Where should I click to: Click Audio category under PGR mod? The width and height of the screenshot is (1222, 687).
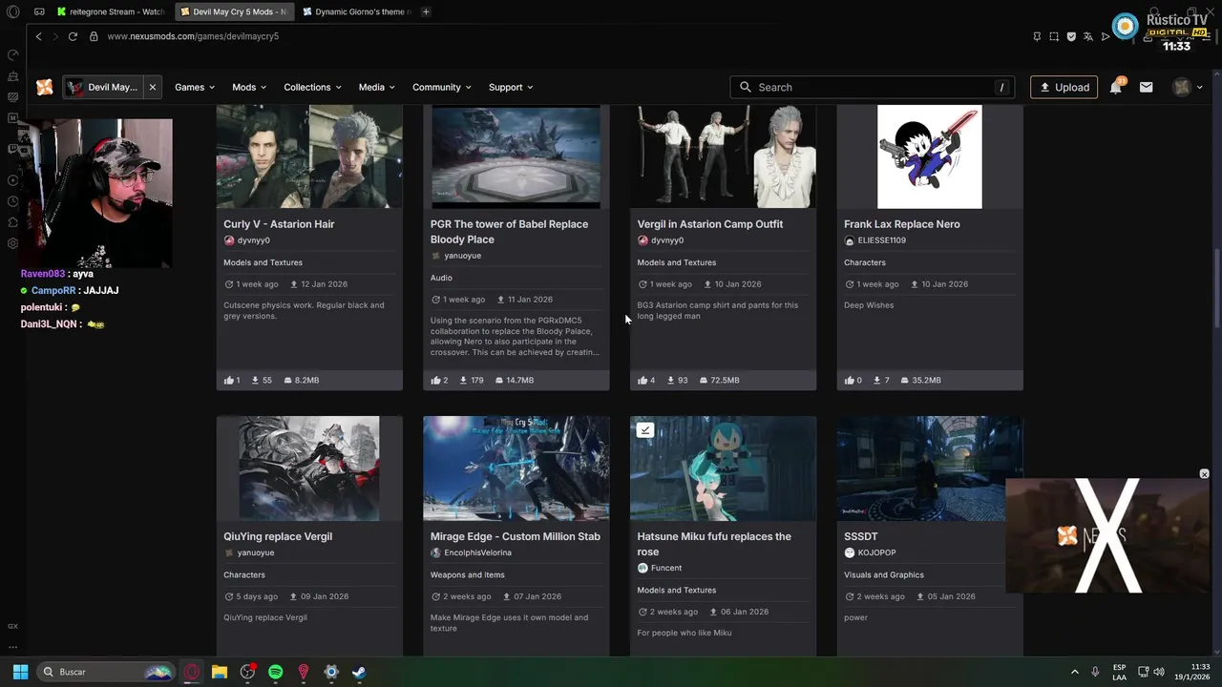[x=441, y=278]
